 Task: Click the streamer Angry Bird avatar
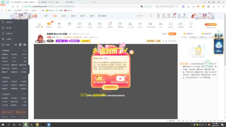(40, 38)
